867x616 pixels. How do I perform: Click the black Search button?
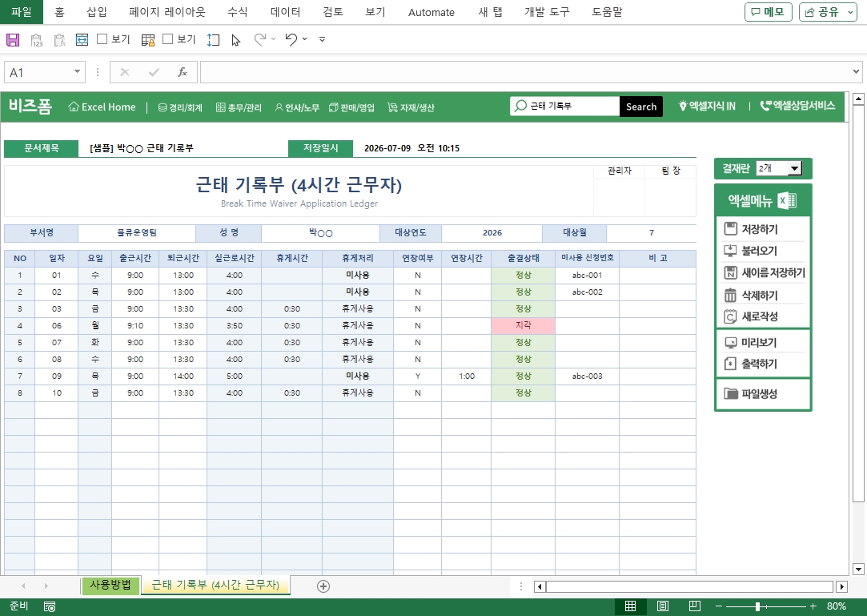pos(641,107)
